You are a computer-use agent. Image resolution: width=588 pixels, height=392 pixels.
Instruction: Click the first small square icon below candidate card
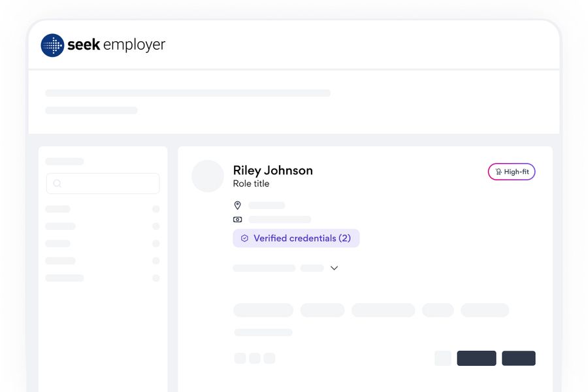(x=240, y=358)
